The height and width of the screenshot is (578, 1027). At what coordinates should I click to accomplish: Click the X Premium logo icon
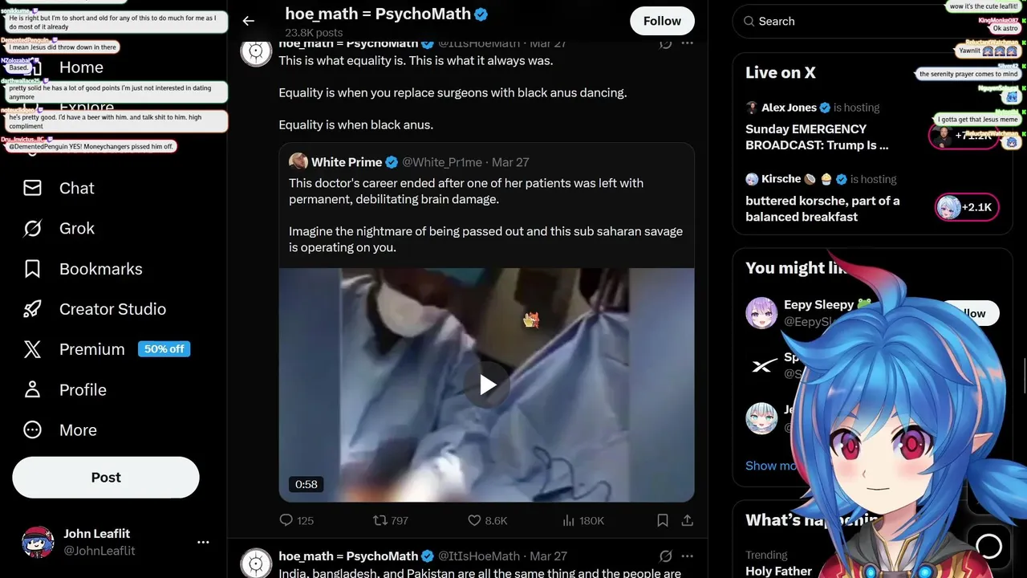32,349
